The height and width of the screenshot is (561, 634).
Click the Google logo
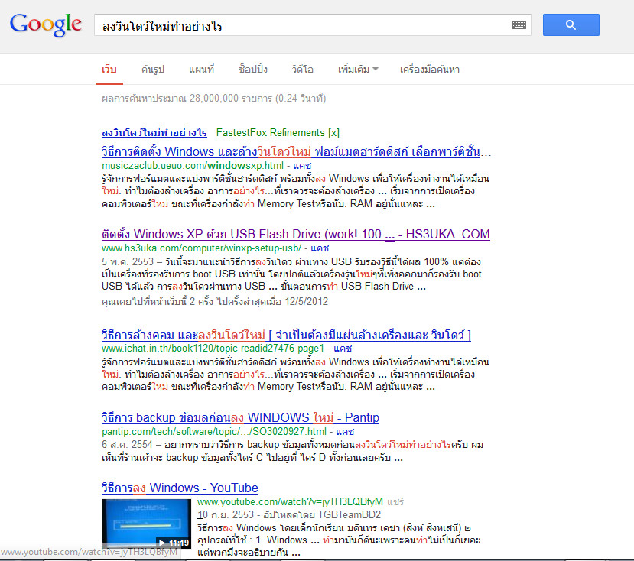[46, 24]
